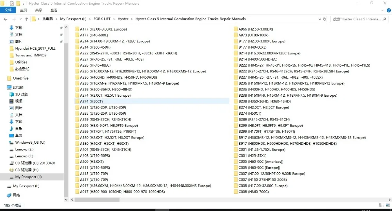
Task: Open the quick access properties checkmark icon
Action: pos(11,3)
